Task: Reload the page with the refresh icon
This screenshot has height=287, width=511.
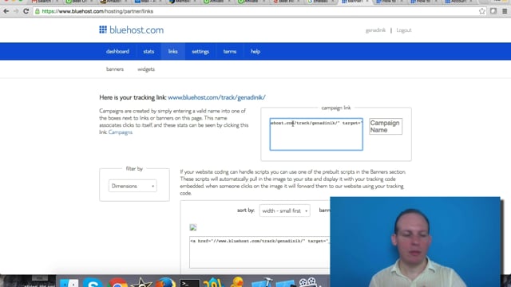Action: [26, 11]
